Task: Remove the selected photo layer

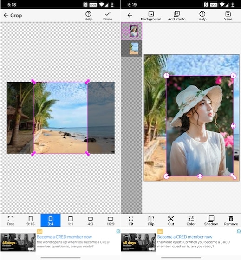Action: point(231,221)
